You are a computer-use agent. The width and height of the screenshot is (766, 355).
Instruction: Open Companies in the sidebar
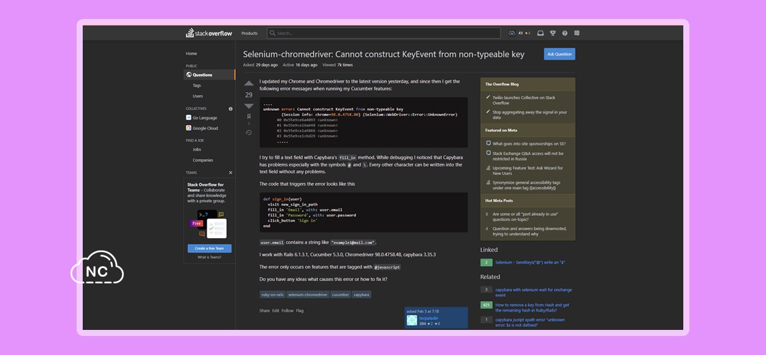coord(203,160)
